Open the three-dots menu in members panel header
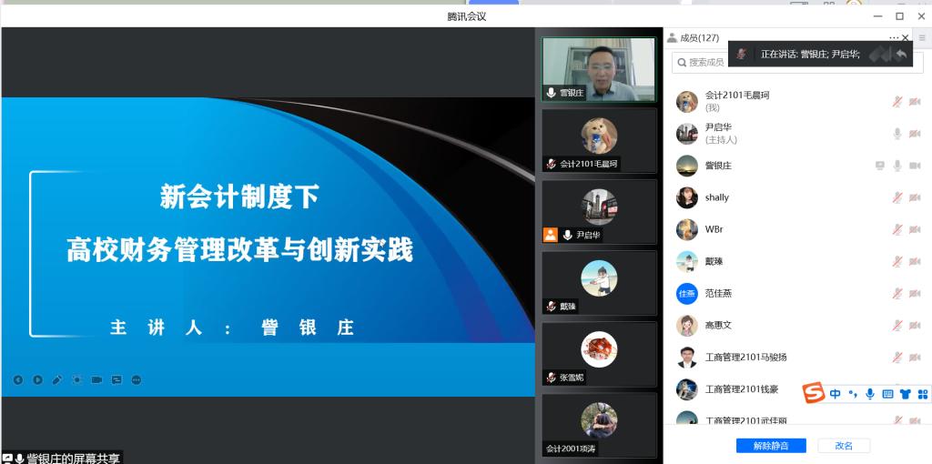This screenshot has height=464, width=932. pos(894,37)
